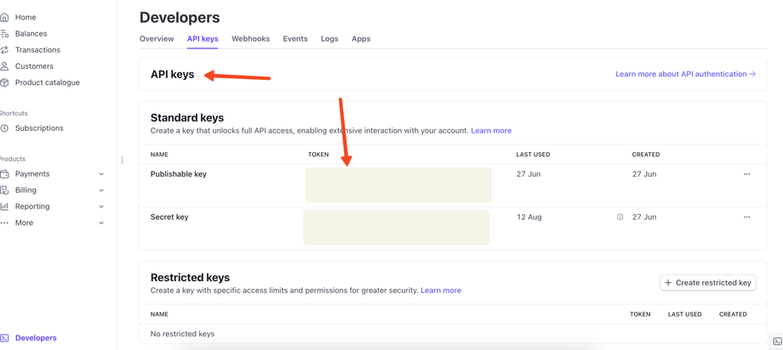Click the Subscriptions clock icon
Viewport: 783px width, 350px height.
[x=5, y=128]
